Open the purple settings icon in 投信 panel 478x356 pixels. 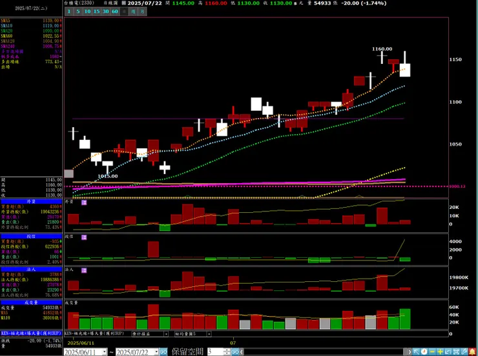pyautogui.click(x=84, y=237)
